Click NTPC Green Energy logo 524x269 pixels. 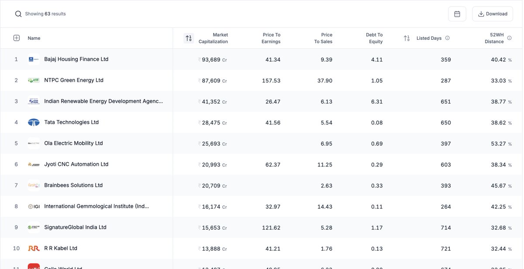[x=34, y=80]
